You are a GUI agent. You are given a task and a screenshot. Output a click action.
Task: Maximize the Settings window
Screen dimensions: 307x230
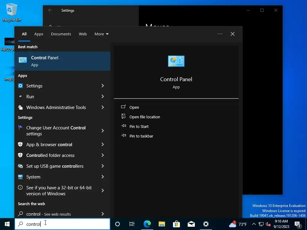point(262,10)
